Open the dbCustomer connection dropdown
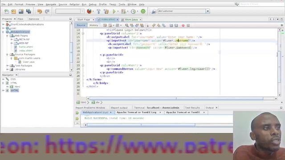Viewport: 285px width, 160px height. [208, 11]
